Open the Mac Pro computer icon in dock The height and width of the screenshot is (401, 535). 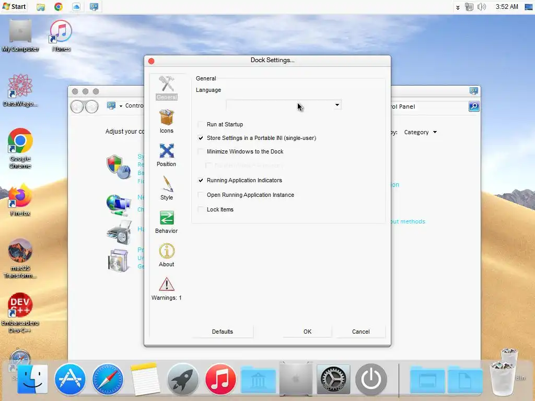296,379
